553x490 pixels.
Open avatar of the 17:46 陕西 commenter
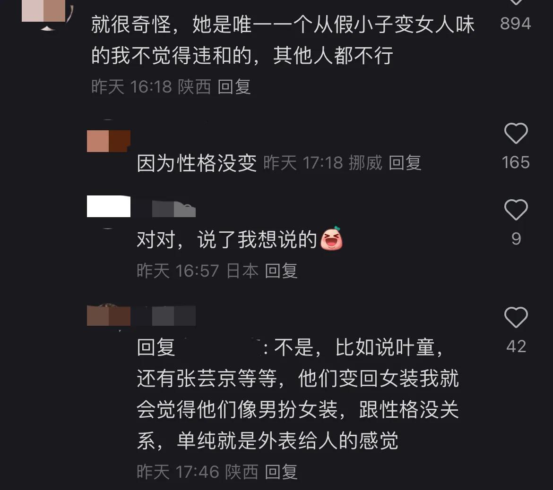[109, 316]
